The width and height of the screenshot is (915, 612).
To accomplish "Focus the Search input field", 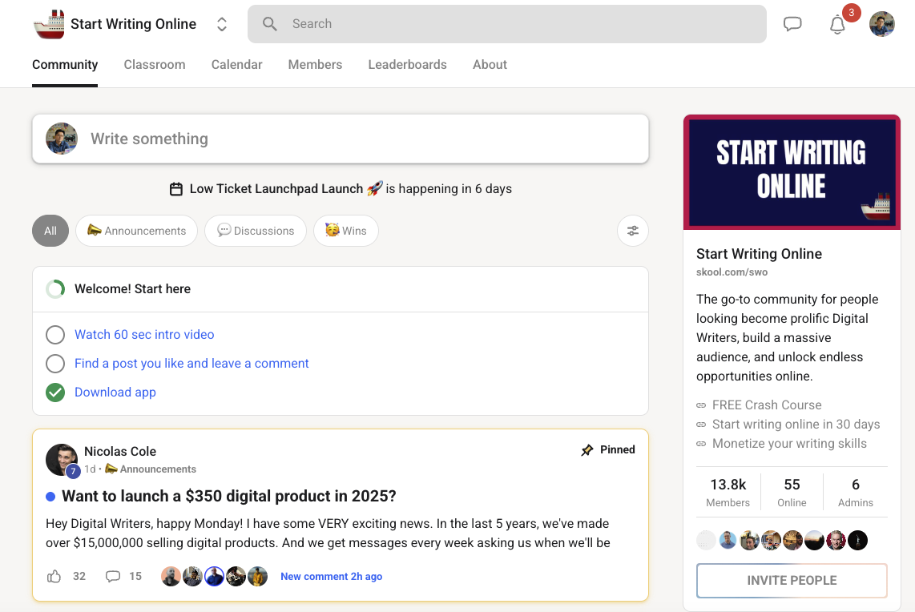I will (506, 24).
